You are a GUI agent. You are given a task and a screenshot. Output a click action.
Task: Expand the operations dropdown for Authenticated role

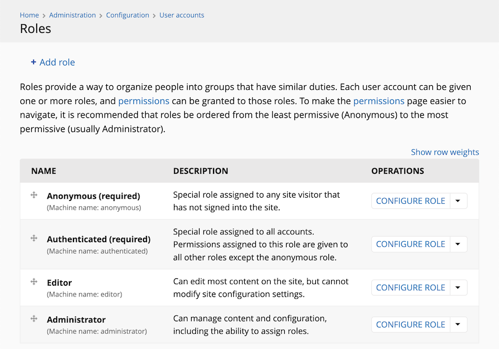[x=458, y=245]
